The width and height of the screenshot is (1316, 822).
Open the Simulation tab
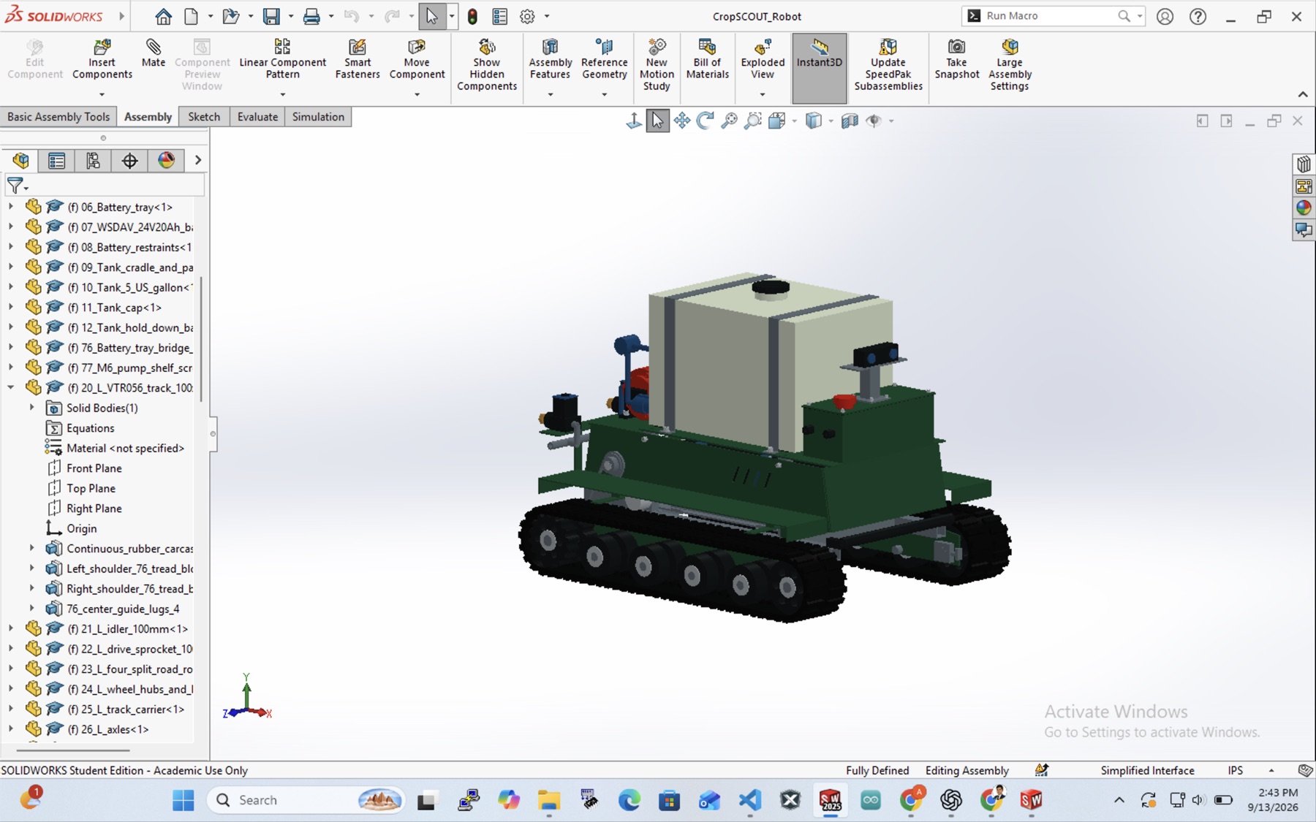(x=318, y=117)
